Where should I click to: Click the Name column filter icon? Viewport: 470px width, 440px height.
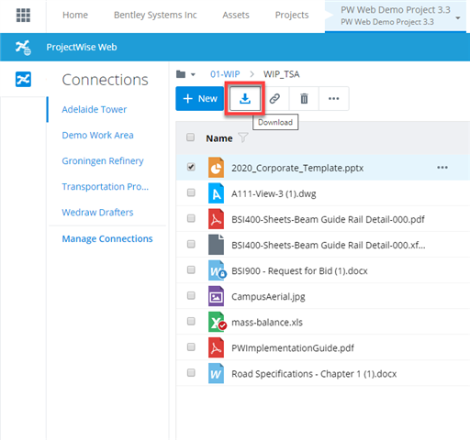coord(243,137)
